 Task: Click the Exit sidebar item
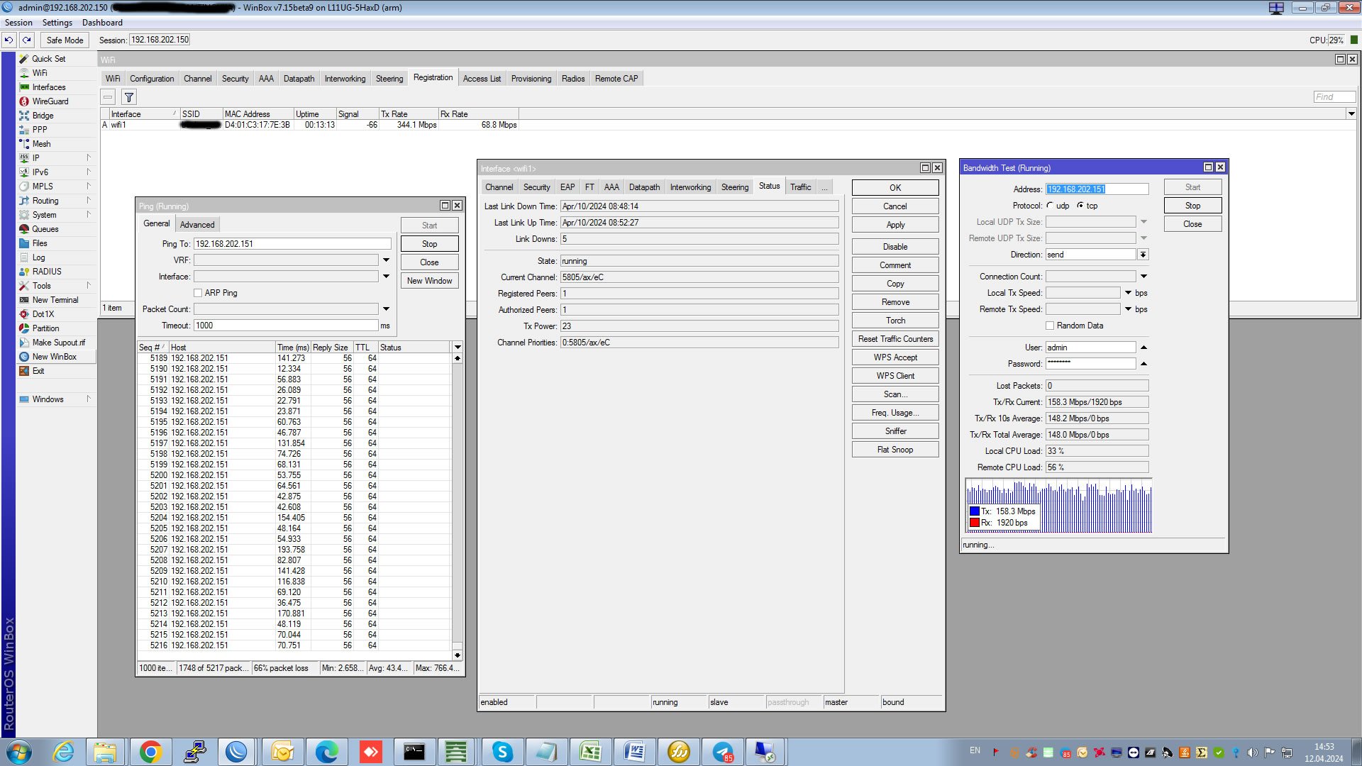[38, 371]
